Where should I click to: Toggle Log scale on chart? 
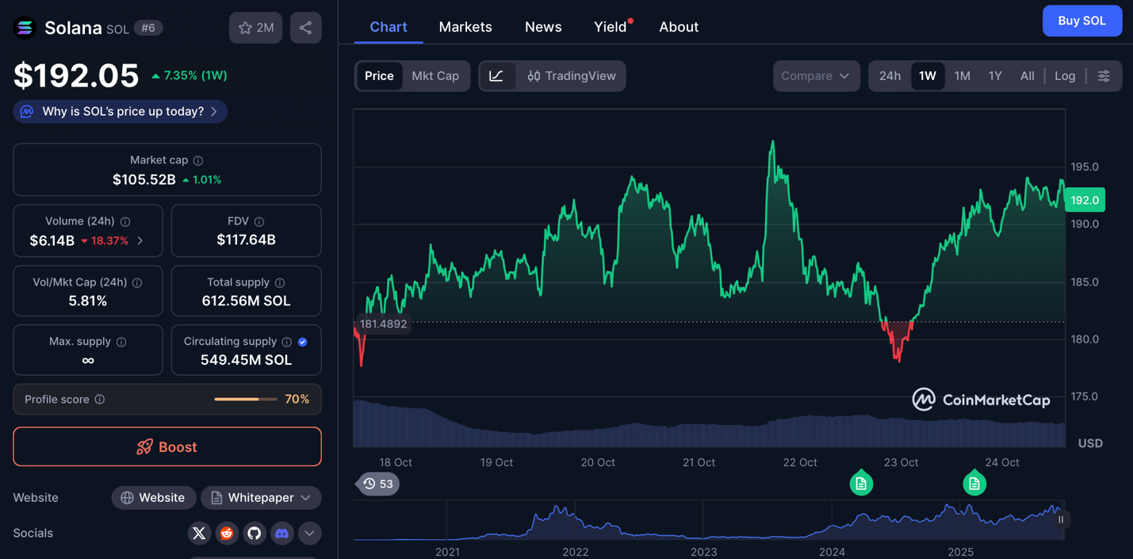[x=1064, y=76]
